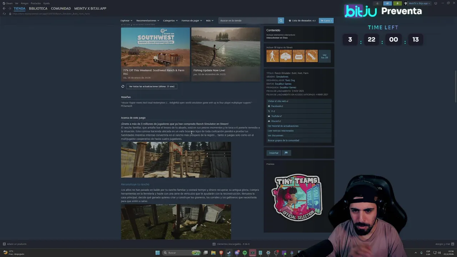Click the Simuladores genre link

pyautogui.click(x=282, y=77)
